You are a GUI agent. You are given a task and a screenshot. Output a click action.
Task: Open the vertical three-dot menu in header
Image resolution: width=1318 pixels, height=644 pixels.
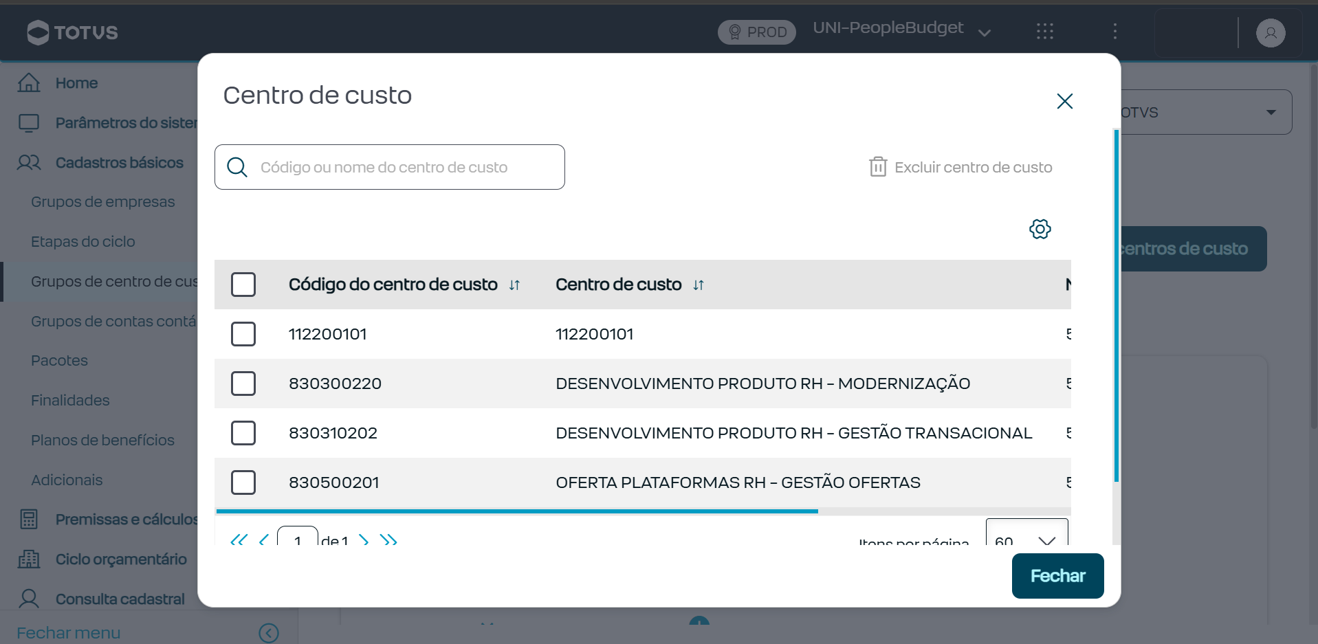1115,32
